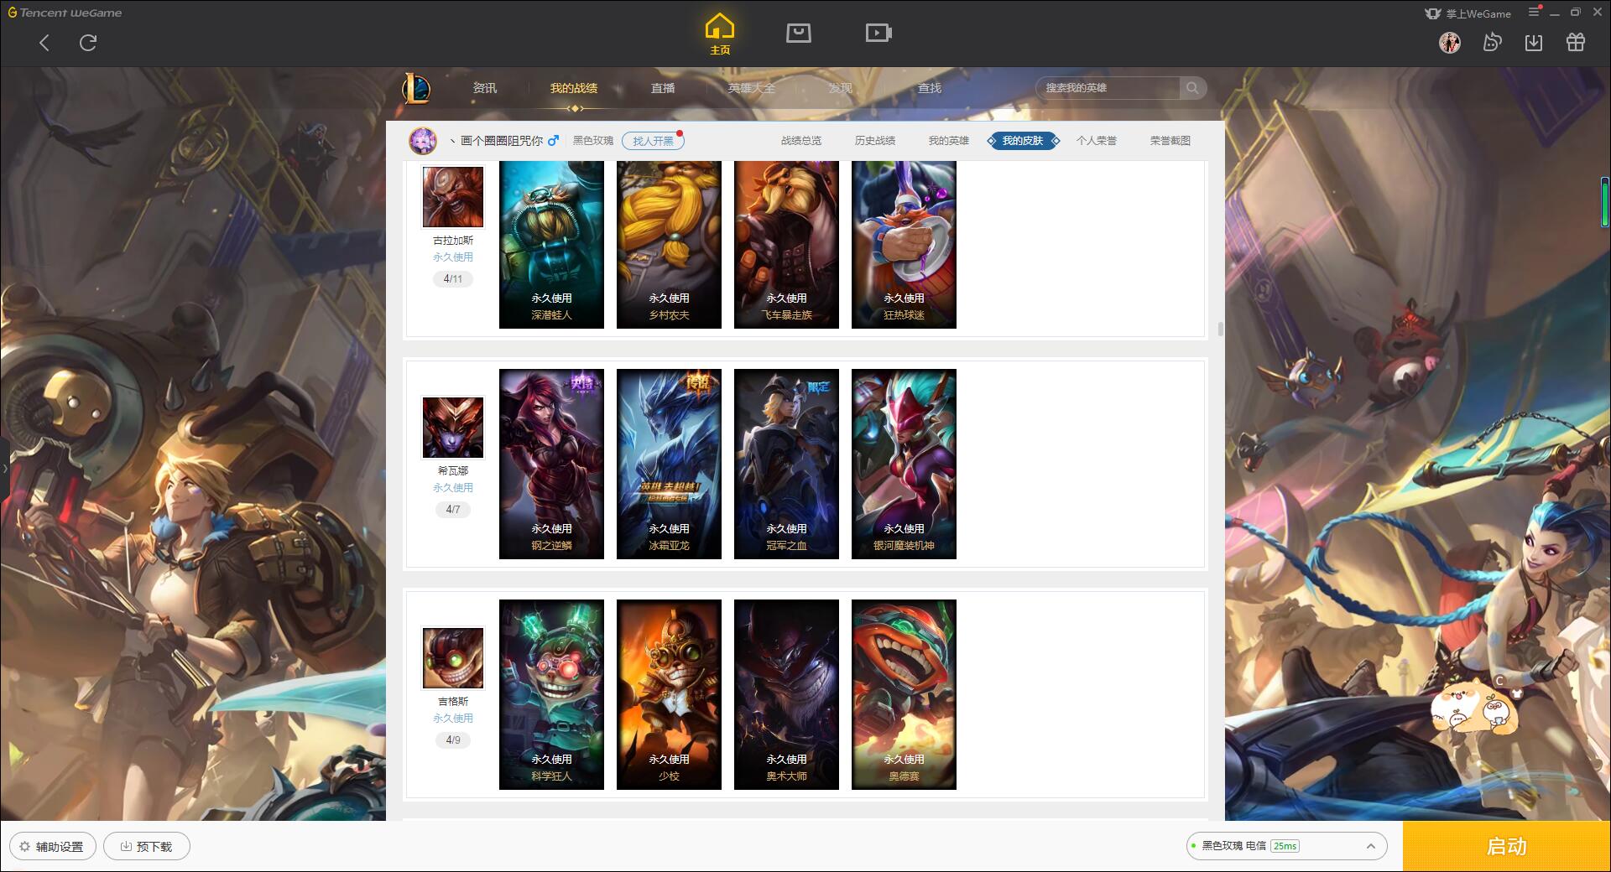
Task: Focus the 搜索我的英雄 search field
Action: pos(1109,88)
